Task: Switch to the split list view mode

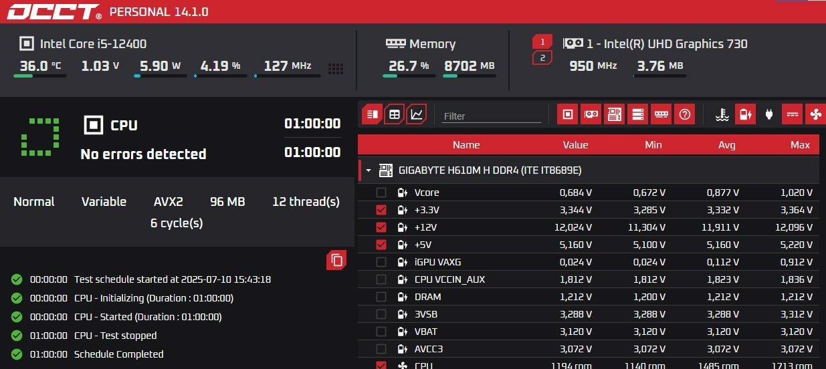Action: pos(373,114)
